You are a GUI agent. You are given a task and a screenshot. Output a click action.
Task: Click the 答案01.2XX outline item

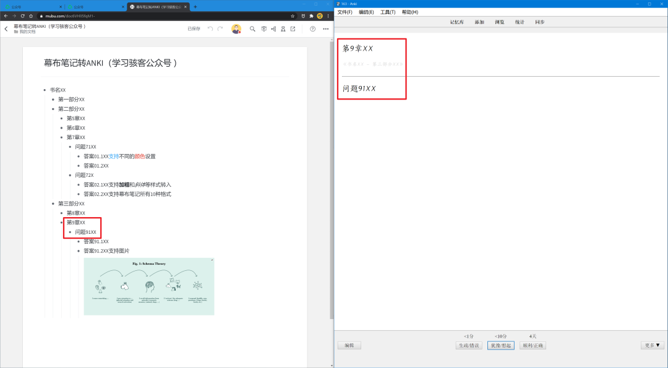point(96,166)
